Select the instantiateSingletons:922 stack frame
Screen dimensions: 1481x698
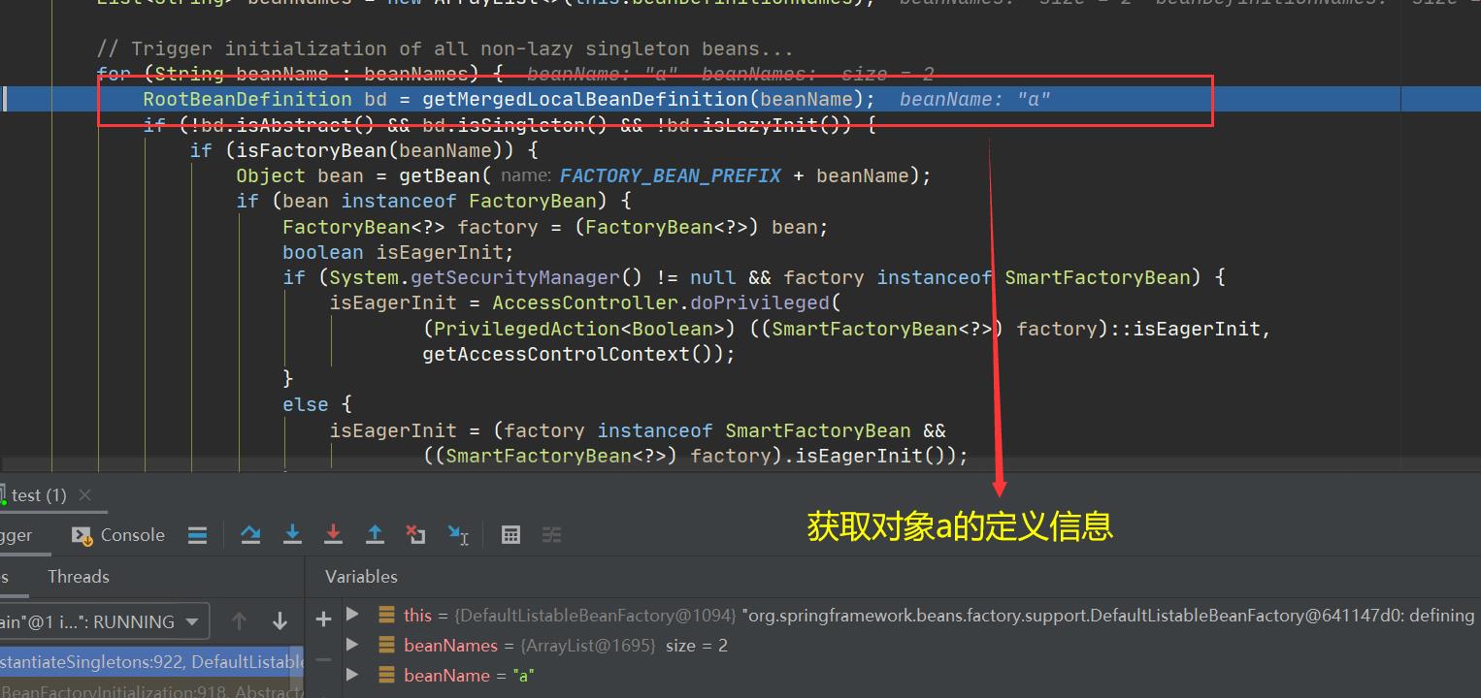tap(151, 661)
